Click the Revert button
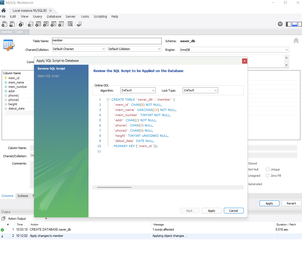 (x=291, y=203)
